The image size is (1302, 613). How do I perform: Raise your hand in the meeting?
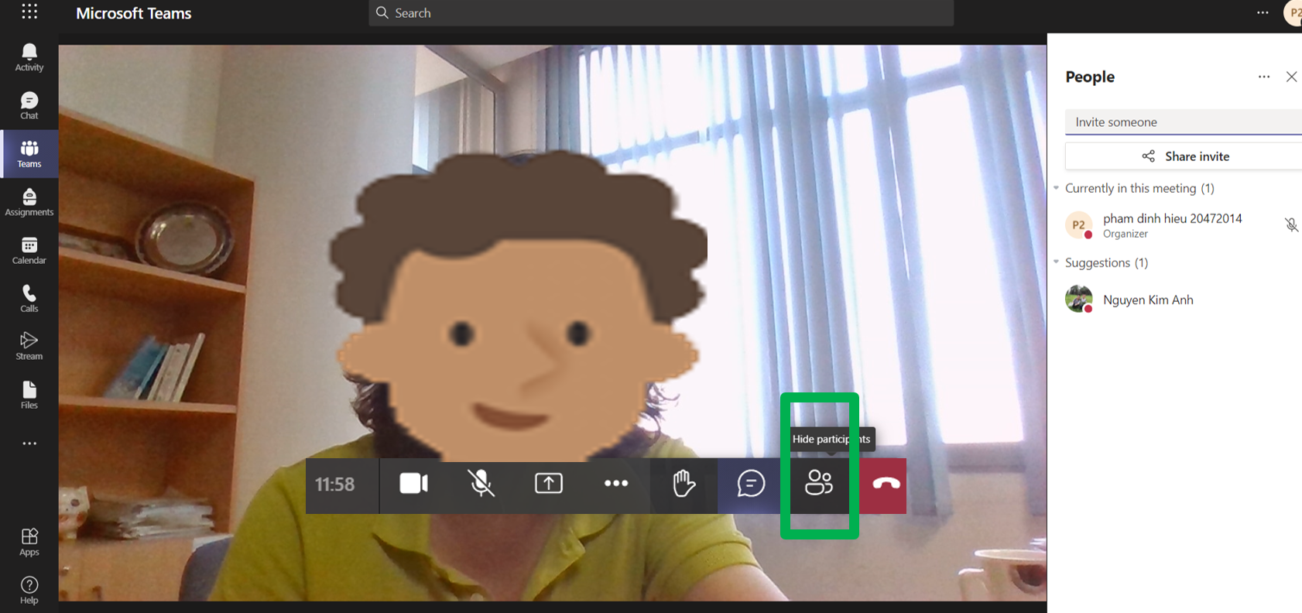684,484
